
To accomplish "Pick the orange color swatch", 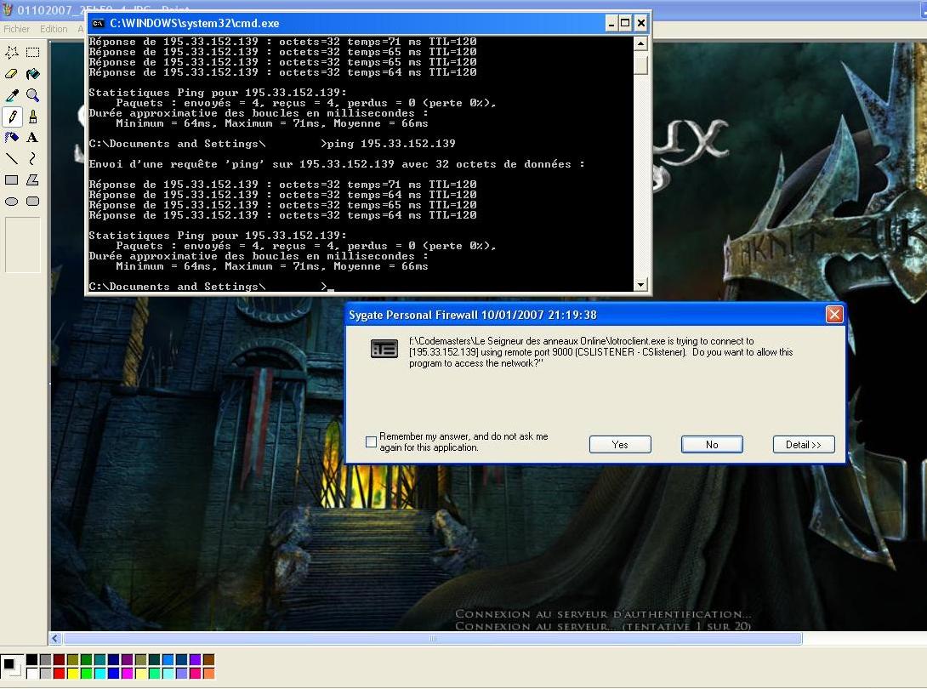I will click(x=208, y=673).
